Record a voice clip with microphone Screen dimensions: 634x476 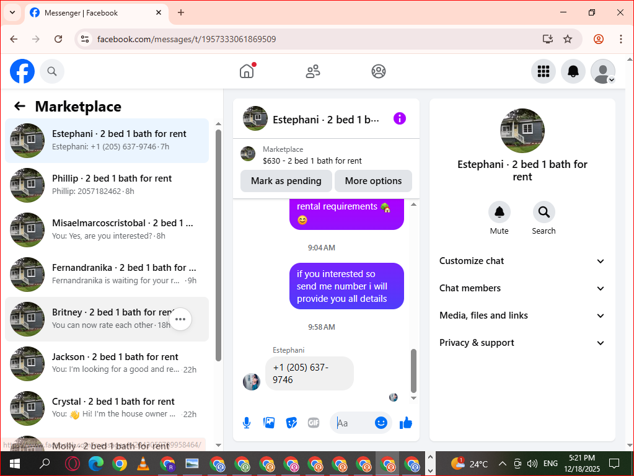[247, 423]
